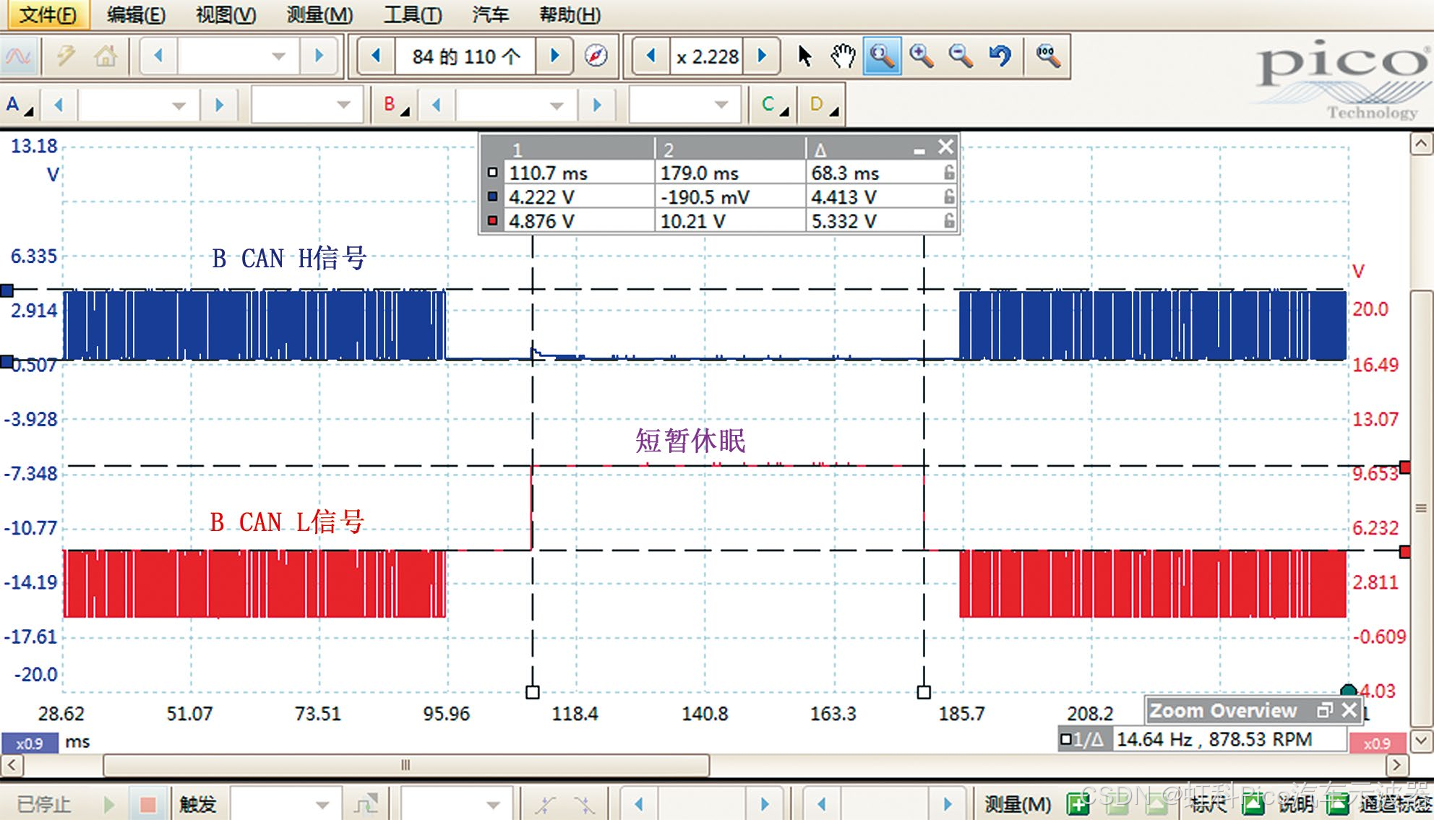Image resolution: width=1434 pixels, height=820 pixels.
Task: Open the 汽车 Automotive menu
Action: (x=490, y=14)
